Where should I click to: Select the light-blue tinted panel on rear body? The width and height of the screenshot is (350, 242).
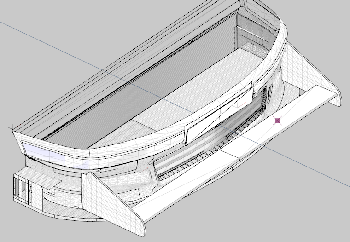[x=56, y=155]
